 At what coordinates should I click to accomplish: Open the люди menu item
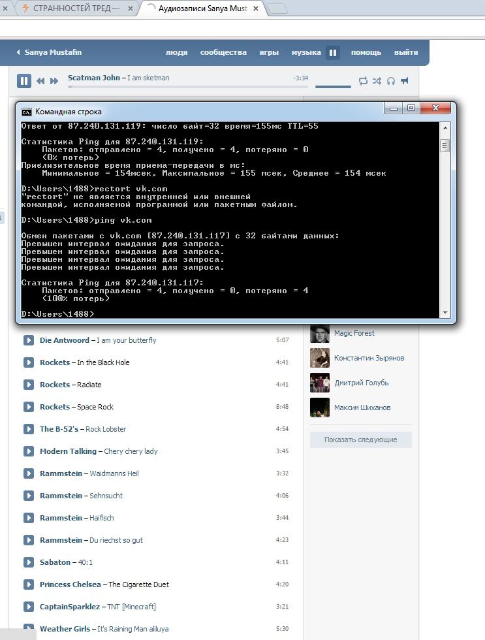click(x=177, y=52)
